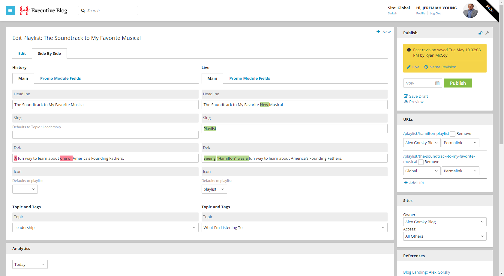This screenshot has height=276, width=504.
Task: Click the Search input field
Action: tap(111, 10)
